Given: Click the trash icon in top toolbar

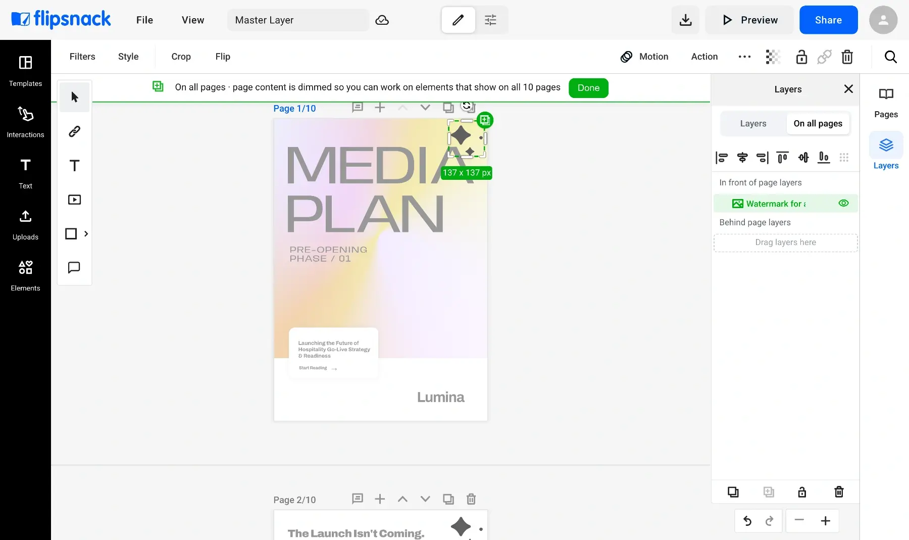Looking at the screenshot, I should point(847,57).
